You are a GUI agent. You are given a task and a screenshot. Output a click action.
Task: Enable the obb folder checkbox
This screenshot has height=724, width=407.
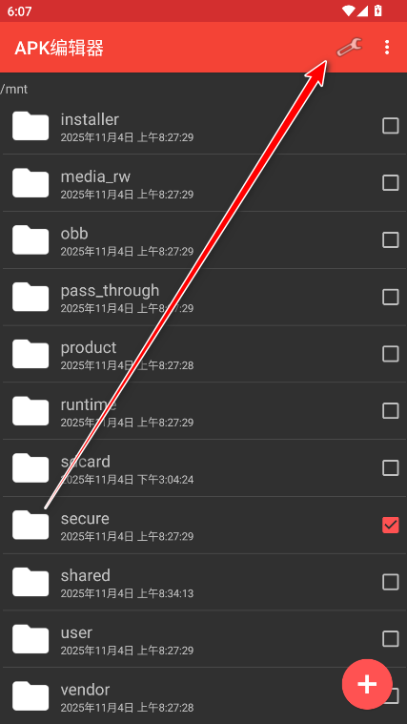[x=391, y=239]
